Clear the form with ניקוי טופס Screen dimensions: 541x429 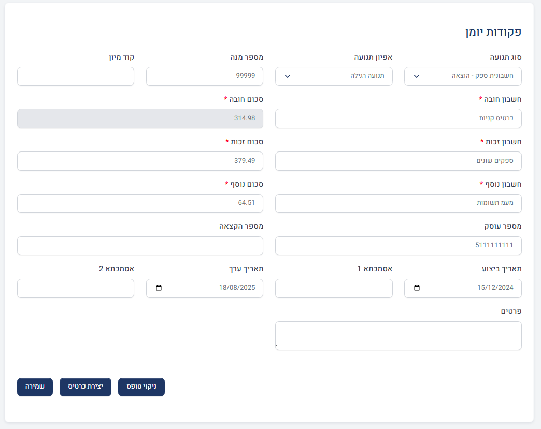pos(141,387)
